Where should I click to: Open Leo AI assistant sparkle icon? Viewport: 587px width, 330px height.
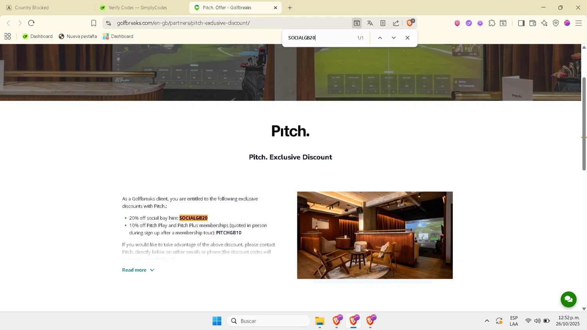pyautogui.click(x=544, y=23)
